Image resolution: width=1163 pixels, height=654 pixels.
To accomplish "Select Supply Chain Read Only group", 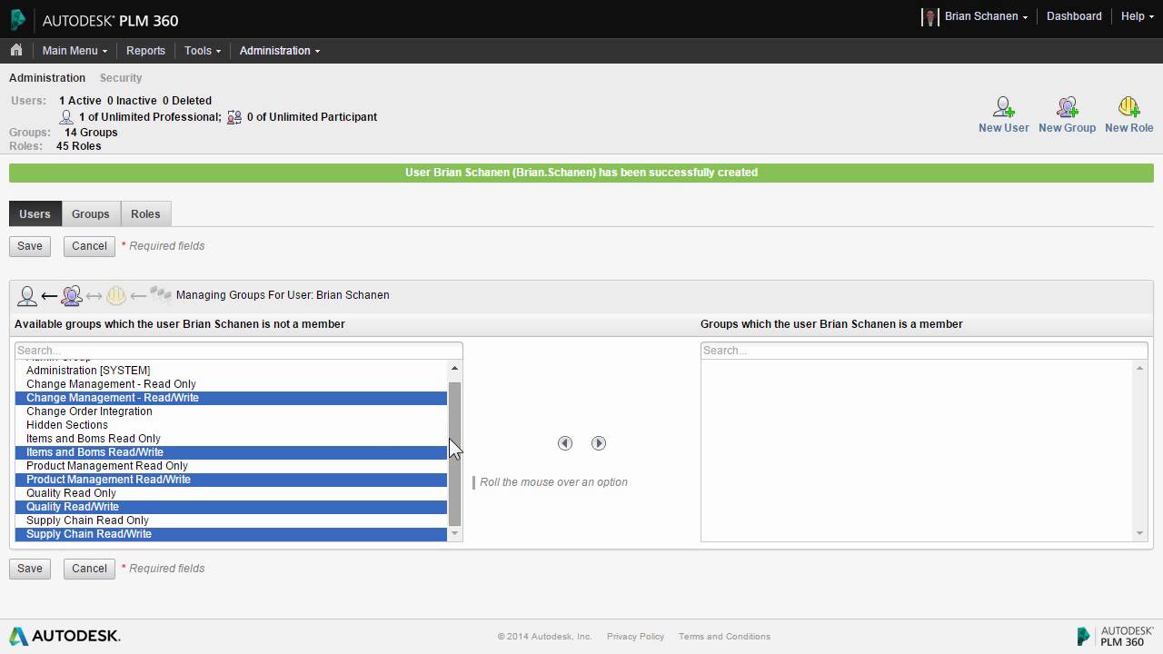I will pyautogui.click(x=231, y=520).
